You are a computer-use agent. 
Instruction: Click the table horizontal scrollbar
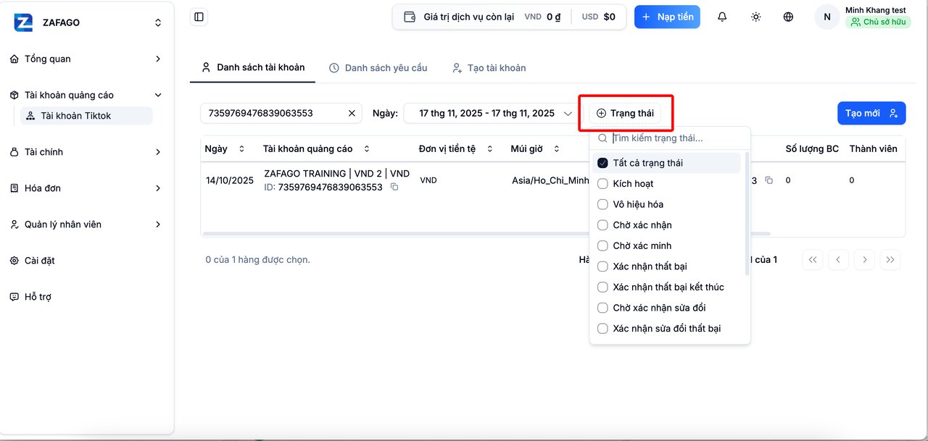pos(486,233)
